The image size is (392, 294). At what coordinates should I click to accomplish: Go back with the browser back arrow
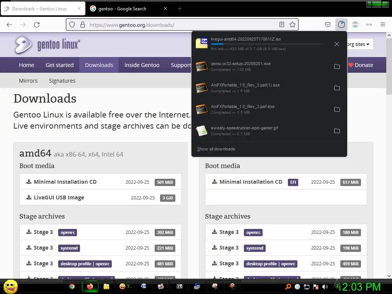[9, 25]
